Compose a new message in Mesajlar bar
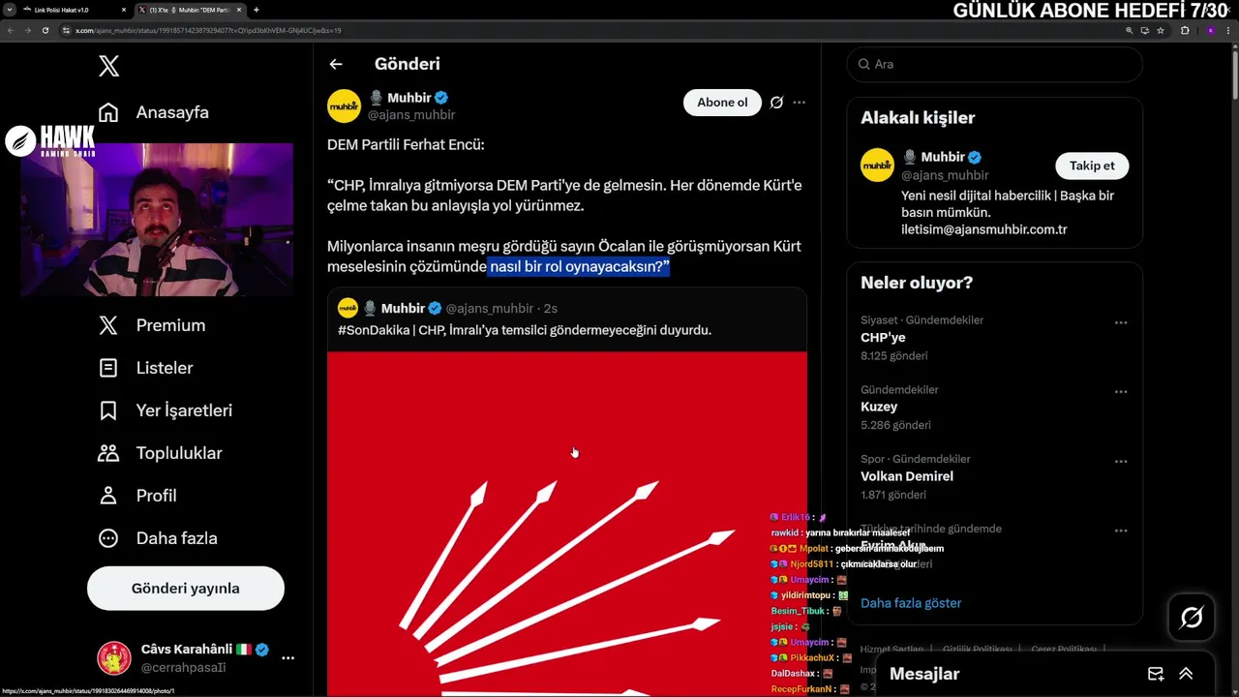This screenshot has height=697, width=1239. click(x=1156, y=674)
